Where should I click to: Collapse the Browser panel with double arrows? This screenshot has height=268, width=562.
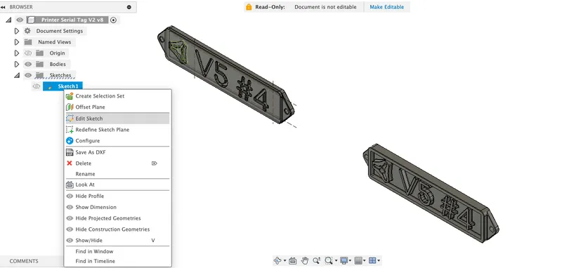tap(3, 7)
